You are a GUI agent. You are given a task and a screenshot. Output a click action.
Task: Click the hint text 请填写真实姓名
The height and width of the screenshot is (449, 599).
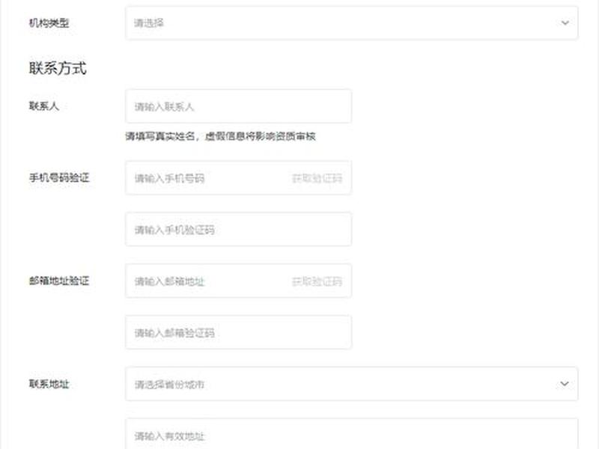160,136
